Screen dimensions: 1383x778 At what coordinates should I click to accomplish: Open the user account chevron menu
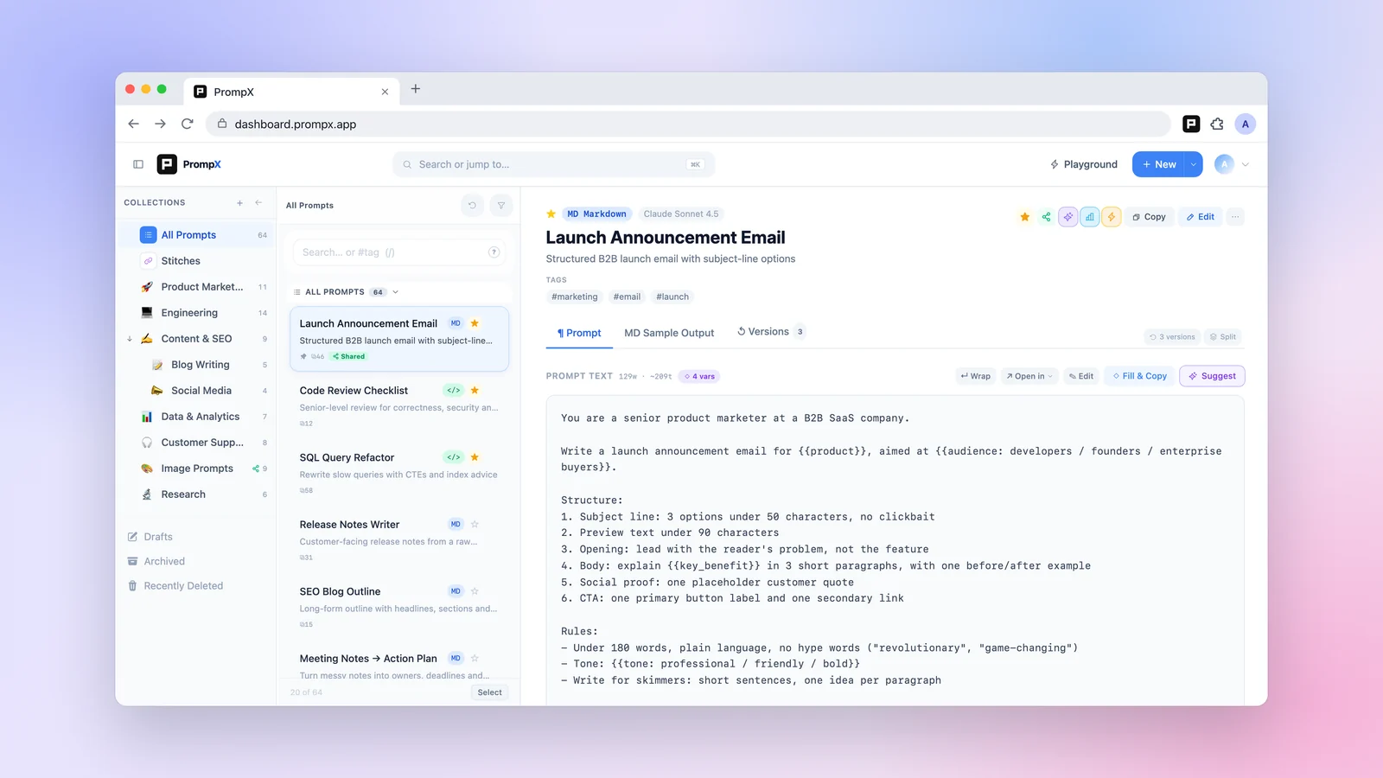1246,164
